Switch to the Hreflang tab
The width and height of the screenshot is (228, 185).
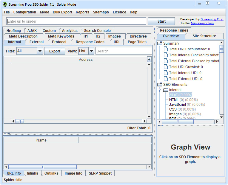point(14,31)
